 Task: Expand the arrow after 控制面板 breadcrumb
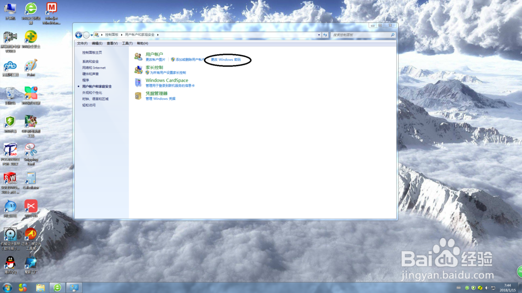[122, 35]
